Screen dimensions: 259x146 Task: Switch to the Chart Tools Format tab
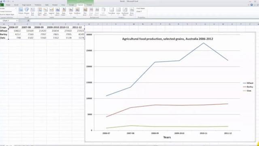(x=89, y=5)
